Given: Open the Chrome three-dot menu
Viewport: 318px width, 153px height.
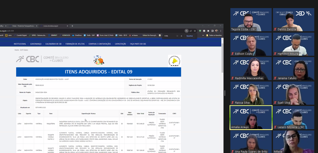Looking at the screenshot, I should pyautogui.click(x=221, y=31).
